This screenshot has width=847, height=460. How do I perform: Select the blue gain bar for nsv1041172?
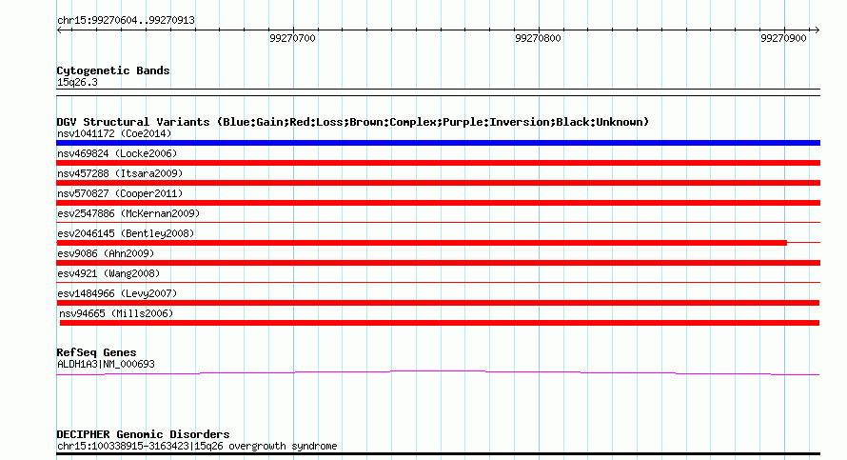438,143
